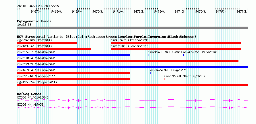Click the 94720k ruler tick label
Viewport: 256px width, 124px height.
[139, 11]
